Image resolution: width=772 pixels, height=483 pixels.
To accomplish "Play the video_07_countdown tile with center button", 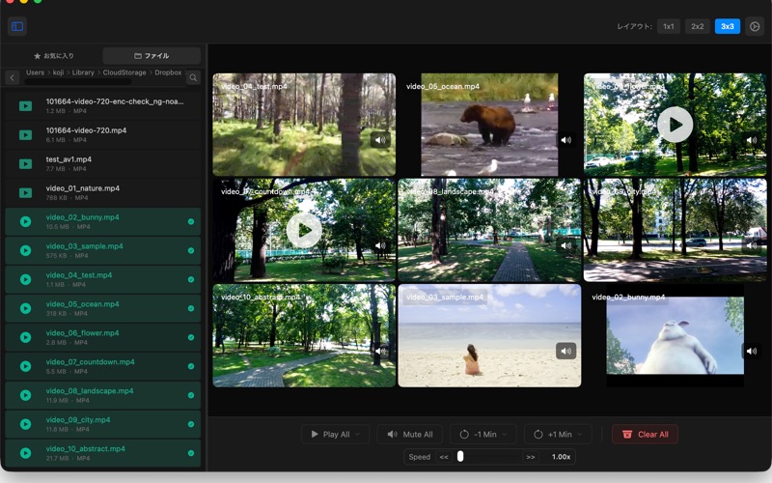I will pyautogui.click(x=304, y=230).
